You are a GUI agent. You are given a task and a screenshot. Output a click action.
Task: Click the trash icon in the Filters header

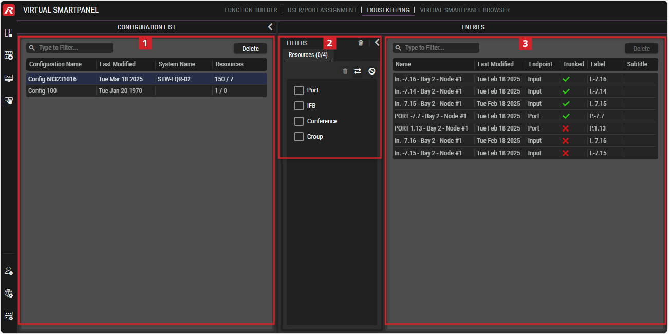(x=361, y=43)
